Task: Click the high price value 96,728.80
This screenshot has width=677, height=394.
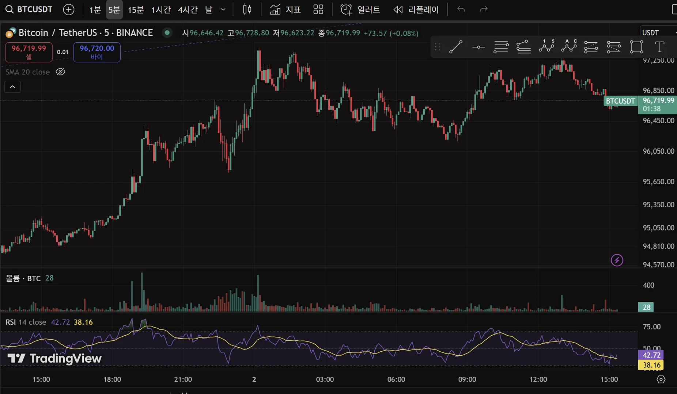Action: (x=252, y=33)
